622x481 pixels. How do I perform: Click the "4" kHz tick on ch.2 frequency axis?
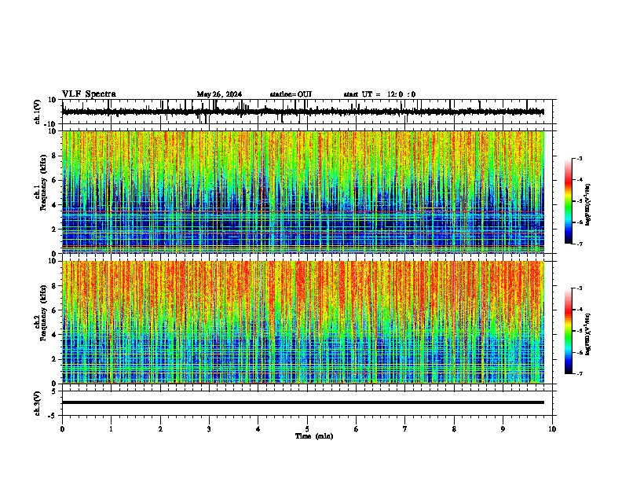point(54,335)
